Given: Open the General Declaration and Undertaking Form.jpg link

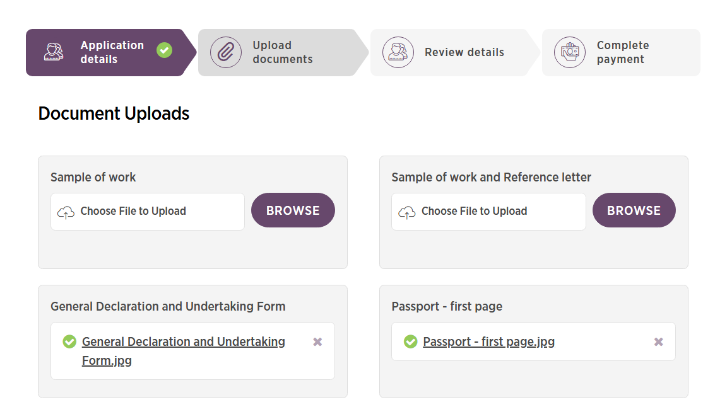Looking at the screenshot, I should pyautogui.click(x=183, y=341).
